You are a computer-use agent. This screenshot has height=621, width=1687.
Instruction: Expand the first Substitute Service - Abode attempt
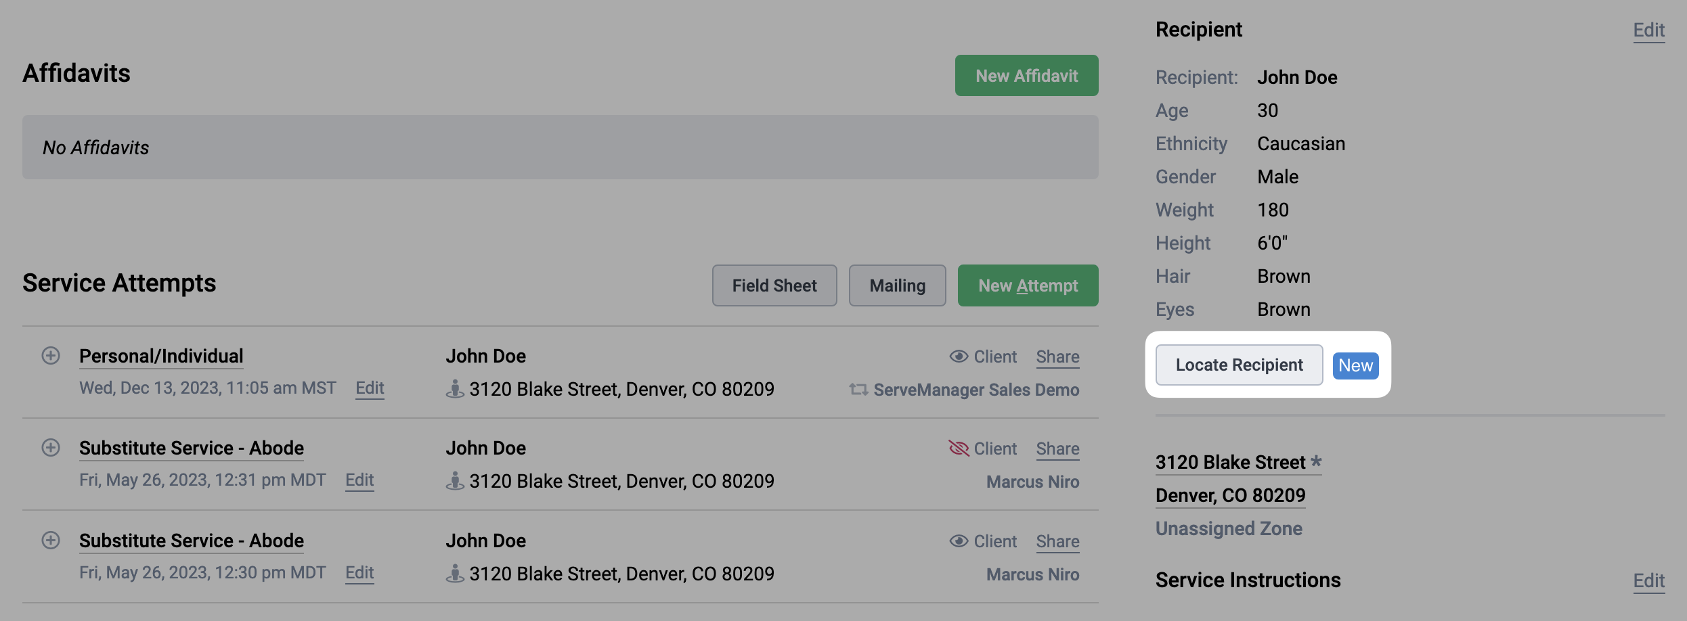(51, 448)
